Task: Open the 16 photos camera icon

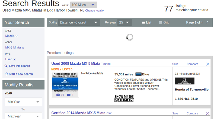Action: click(58, 95)
